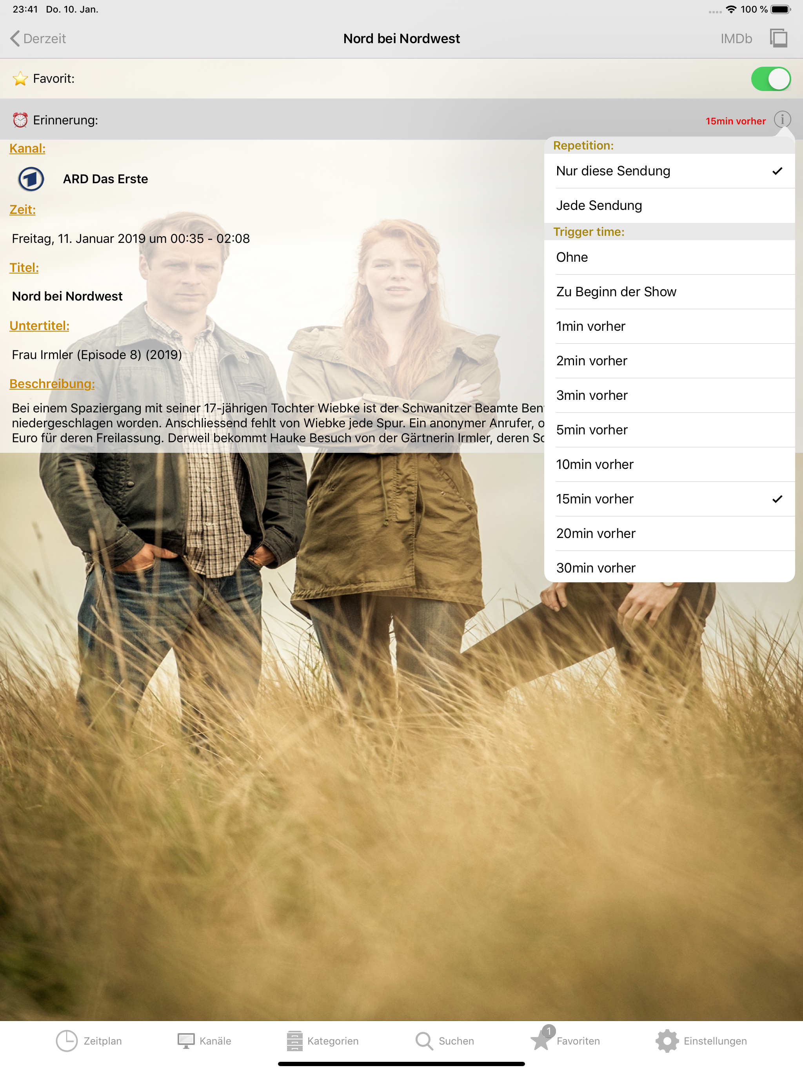803x1072 pixels.
Task: Tap the 'Erinnerung:' label
Action: pos(65,120)
